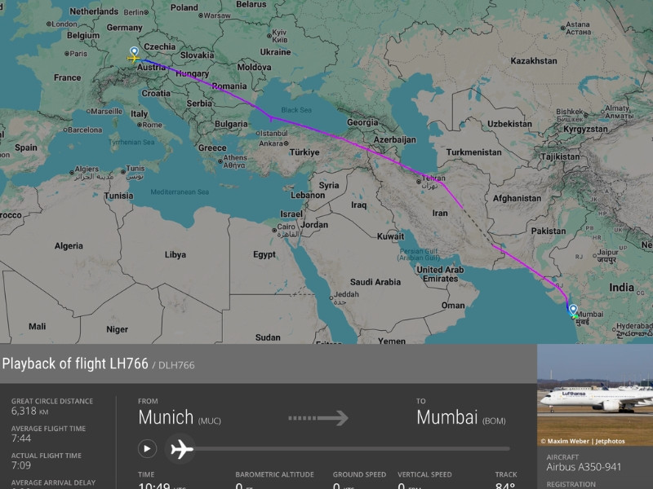Open the Lufthansa aircraft photo thumbnail
This screenshot has width=653, height=489.
point(594,394)
